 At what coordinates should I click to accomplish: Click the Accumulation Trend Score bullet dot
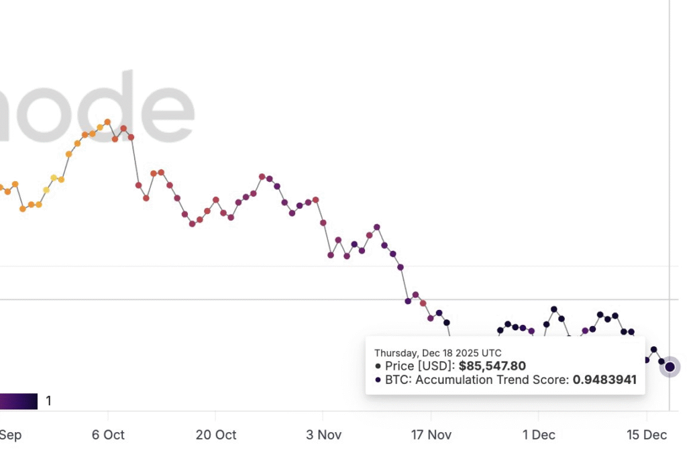379,380
